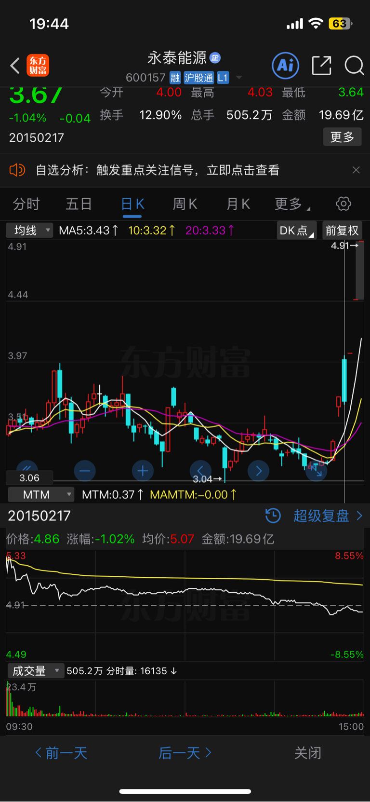Go to 后一天 next day
This screenshot has width=370, height=802.
(185, 753)
